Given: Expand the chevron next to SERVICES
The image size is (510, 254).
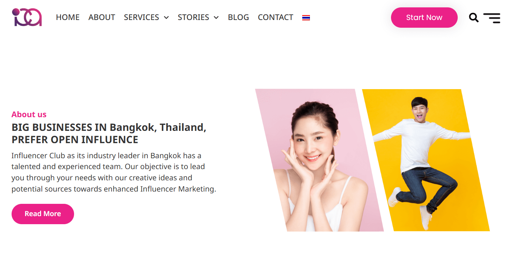Looking at the screenshot, I should click(166, 18).
